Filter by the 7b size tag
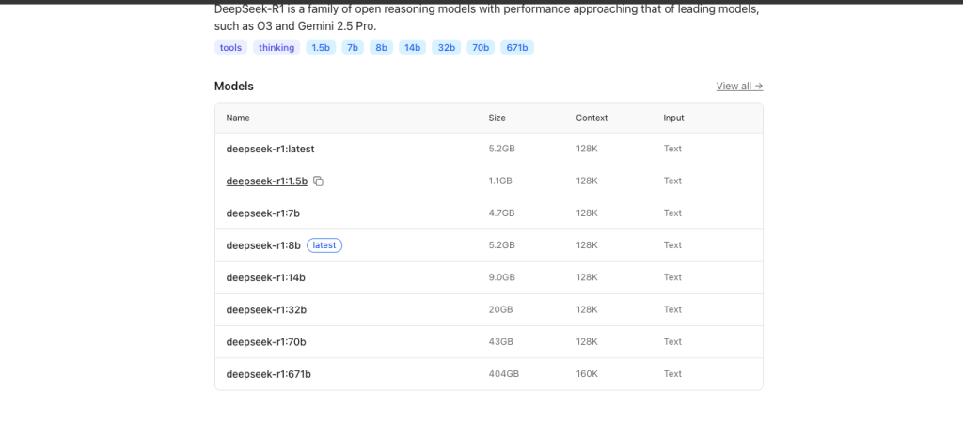 353,47
